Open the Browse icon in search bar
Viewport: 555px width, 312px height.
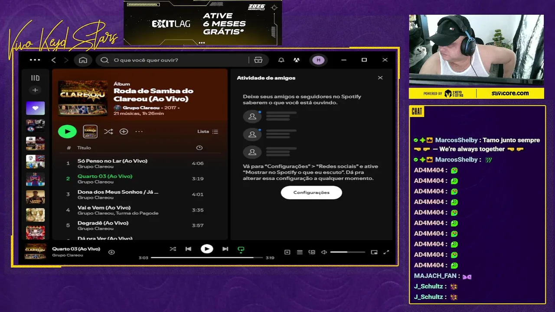coord(258,60)
